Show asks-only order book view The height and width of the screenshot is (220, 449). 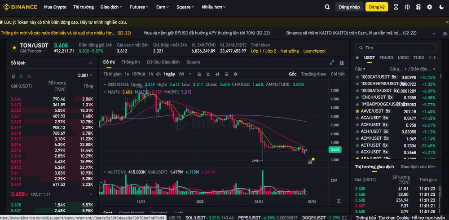[29, 76]
